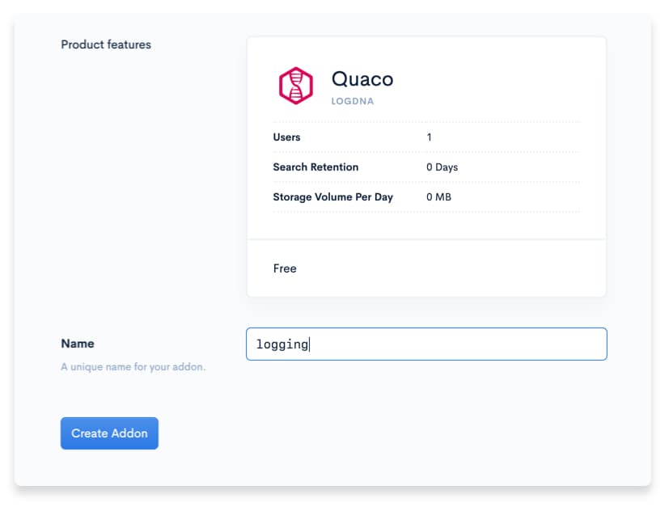Focus the addon Name input field
The width and height of the screenshot is (669, 507).
point(426,344)
